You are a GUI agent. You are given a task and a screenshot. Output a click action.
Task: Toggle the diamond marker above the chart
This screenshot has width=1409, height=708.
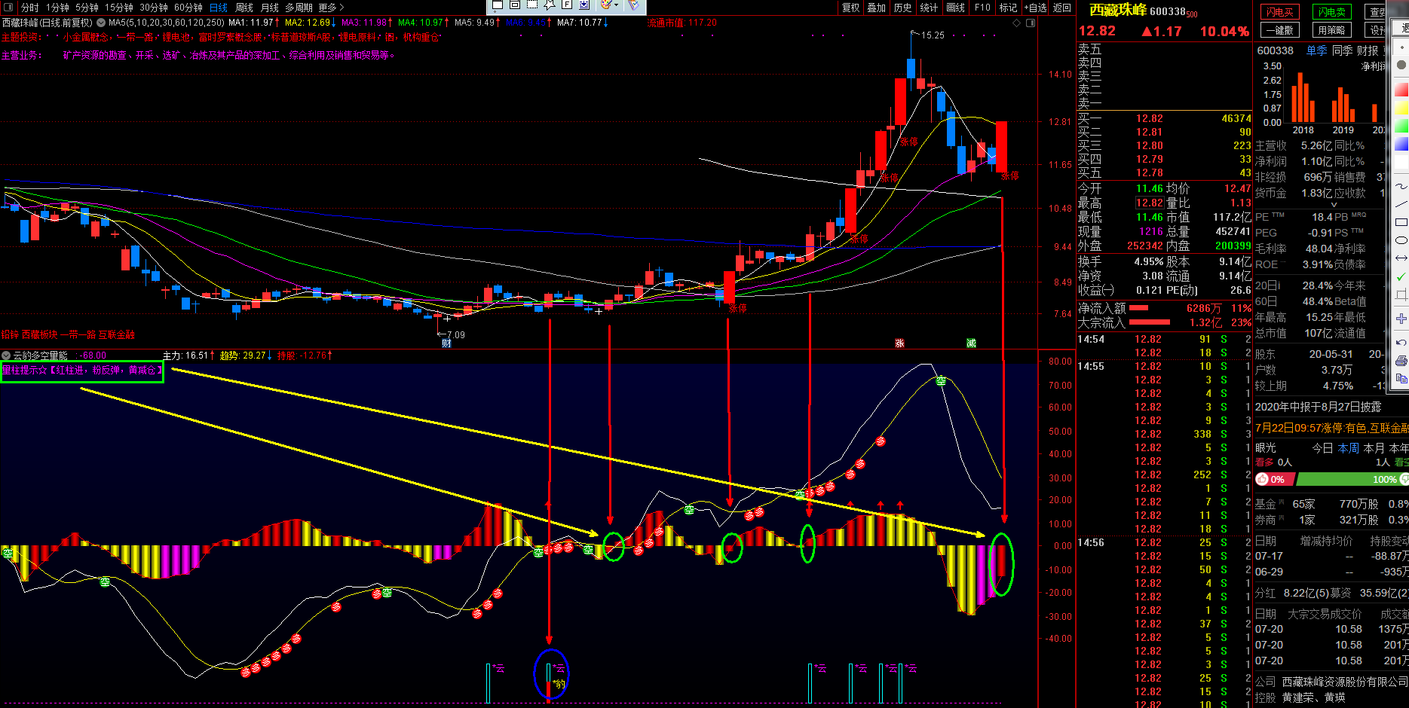pyautogui.click(x=1017, y=23)
